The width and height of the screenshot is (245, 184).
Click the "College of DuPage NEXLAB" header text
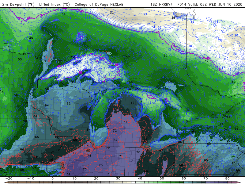(x=99, y=4)
